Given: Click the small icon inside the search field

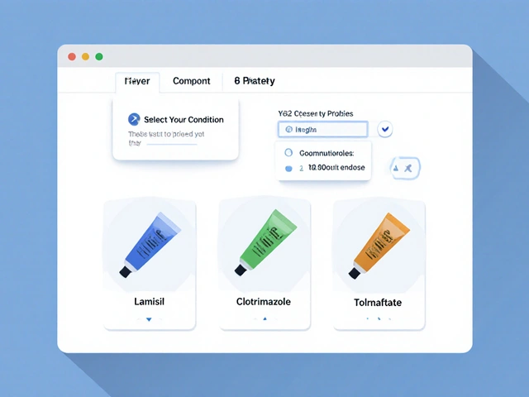Looking at the screenshot, I should click(x=288, y=130).
